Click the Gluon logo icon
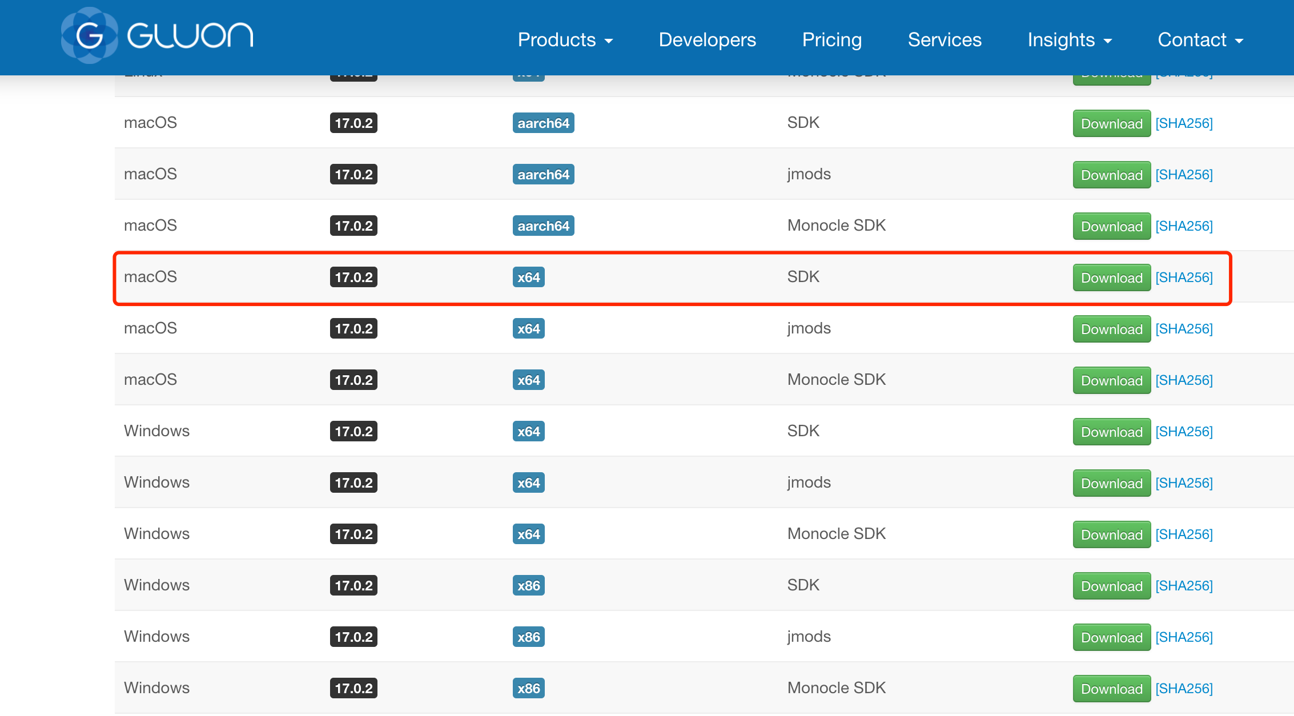This screenshot has width=1294, height=716. 90,36
